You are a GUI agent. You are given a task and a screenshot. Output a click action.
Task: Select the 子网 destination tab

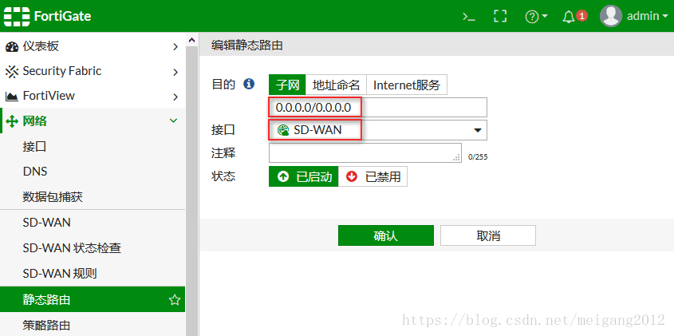pos(287,85)
